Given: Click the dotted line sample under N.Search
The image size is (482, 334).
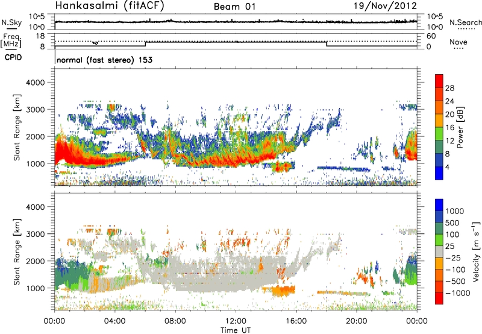Looking at the screenshot, I should 466,29.
